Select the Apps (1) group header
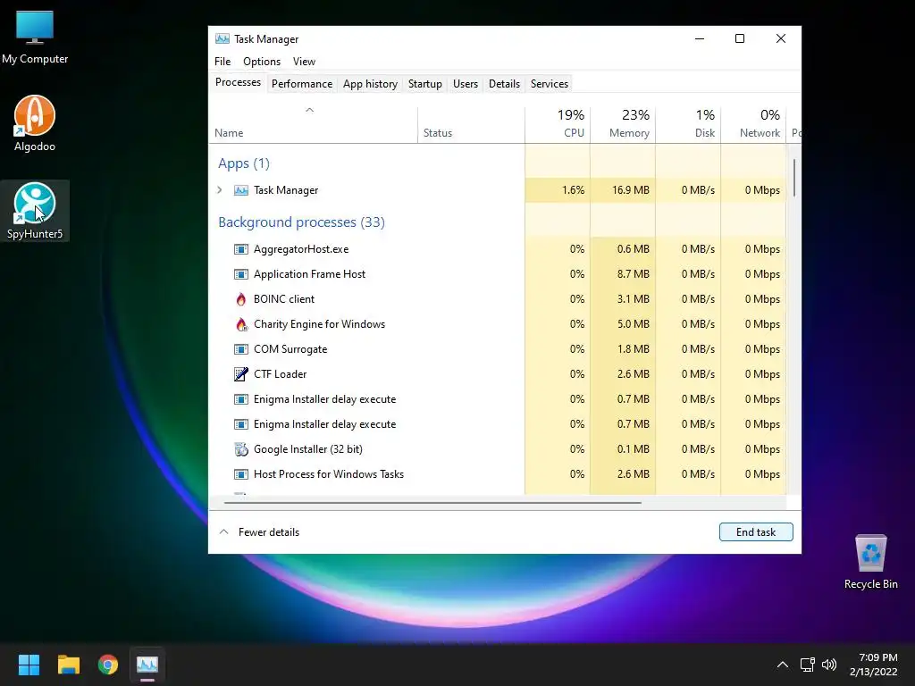 [243, 163]
